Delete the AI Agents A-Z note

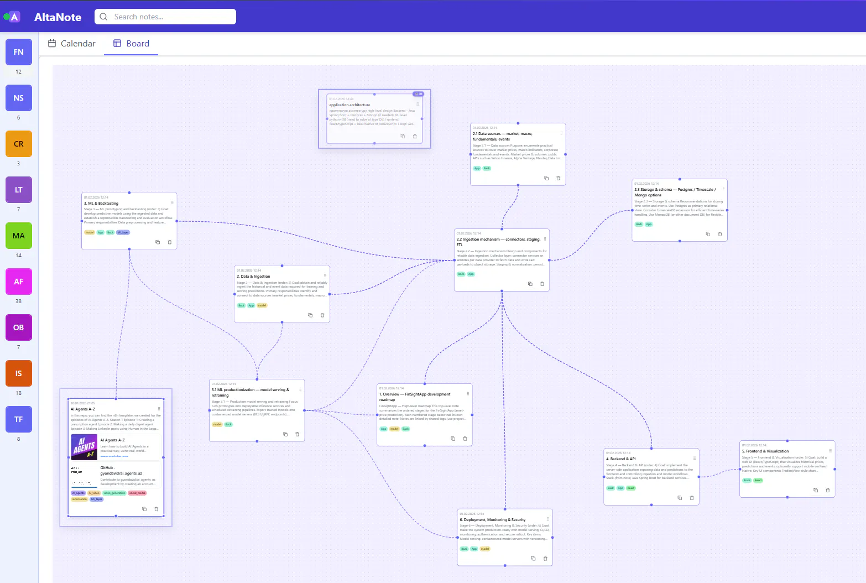point(156,509)
